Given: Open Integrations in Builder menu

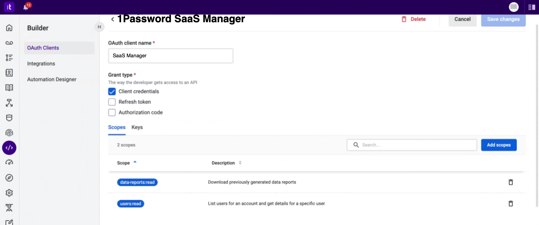Looking at the screenshot, I should pyautogui.click(x=41, y=64).
